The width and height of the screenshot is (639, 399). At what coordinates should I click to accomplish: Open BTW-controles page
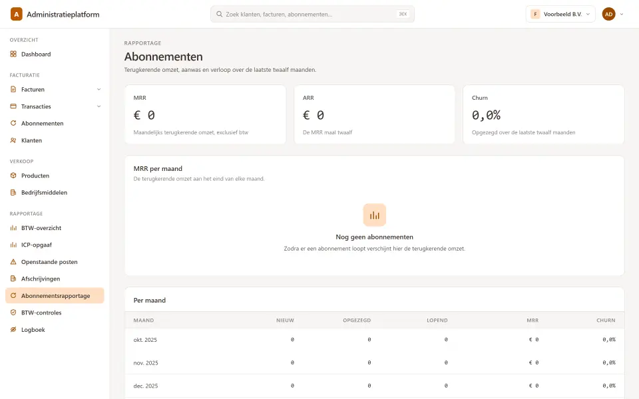coord(55,313)
